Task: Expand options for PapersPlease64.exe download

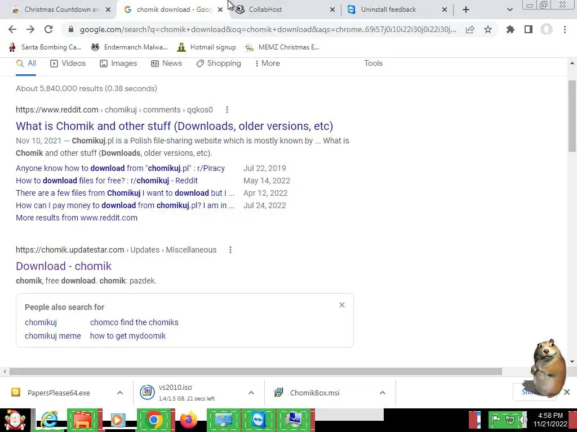Action: pos(120,393)
